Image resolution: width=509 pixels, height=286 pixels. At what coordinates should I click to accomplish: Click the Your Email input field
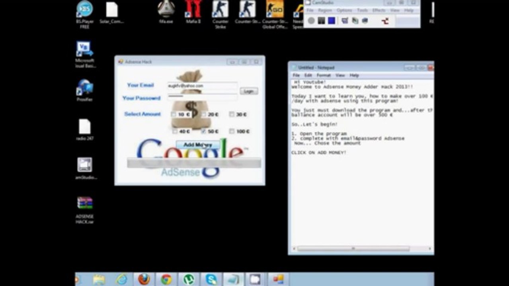click(202, 86)
